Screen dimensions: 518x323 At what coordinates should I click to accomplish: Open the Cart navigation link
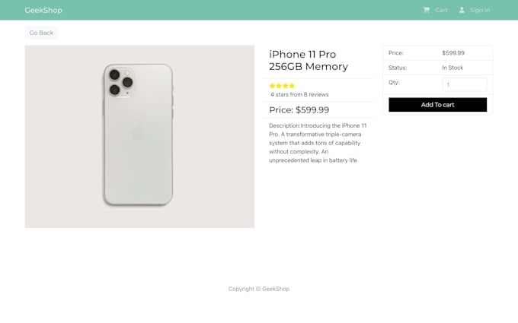441,10
